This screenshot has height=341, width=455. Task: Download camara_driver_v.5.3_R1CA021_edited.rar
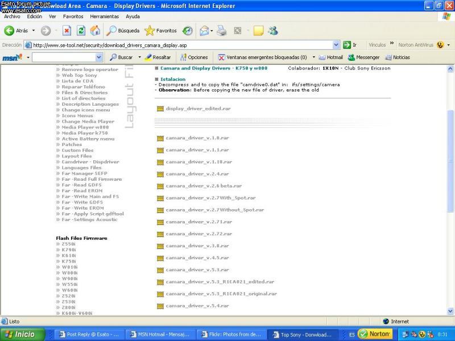coord(220,281)
